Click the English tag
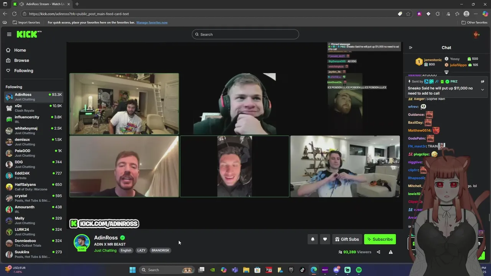491x276 pixels. (x=126, y=250)
